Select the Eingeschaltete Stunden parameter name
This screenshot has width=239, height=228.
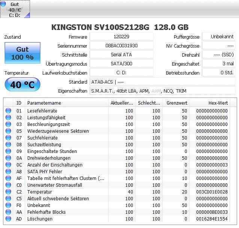[52, 151]
